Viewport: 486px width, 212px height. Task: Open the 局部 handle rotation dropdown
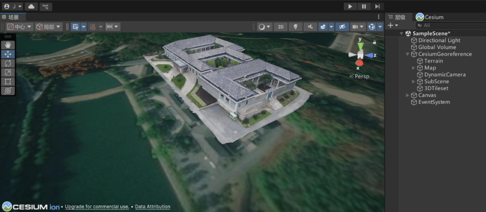tap(48, 27)
